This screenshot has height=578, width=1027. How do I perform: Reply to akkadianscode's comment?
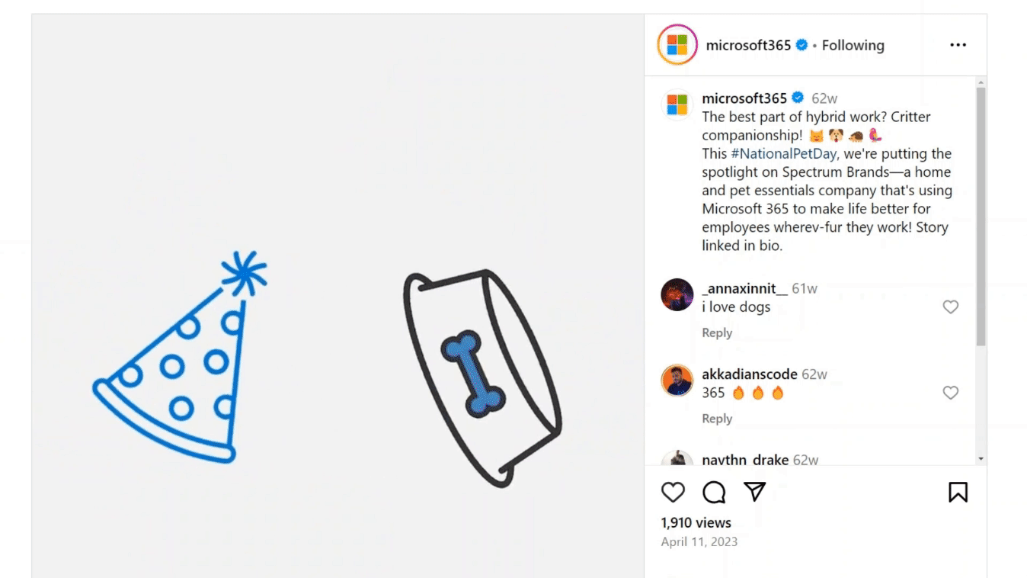pos(717,419)
